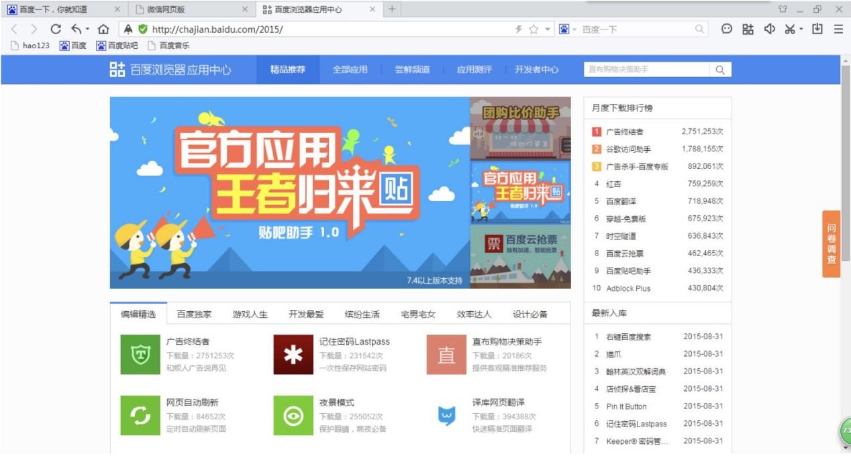The width and height of the screenshot is (851, 464).
Task: Click the 译库网页翻译 app icon
Action: [446, 415]
